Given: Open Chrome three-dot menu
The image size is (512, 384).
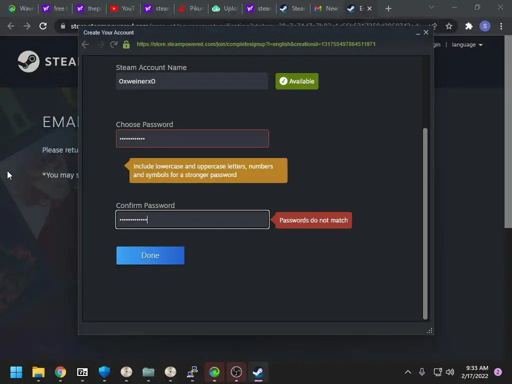Looking at the screenshot, I should point(501,26).
